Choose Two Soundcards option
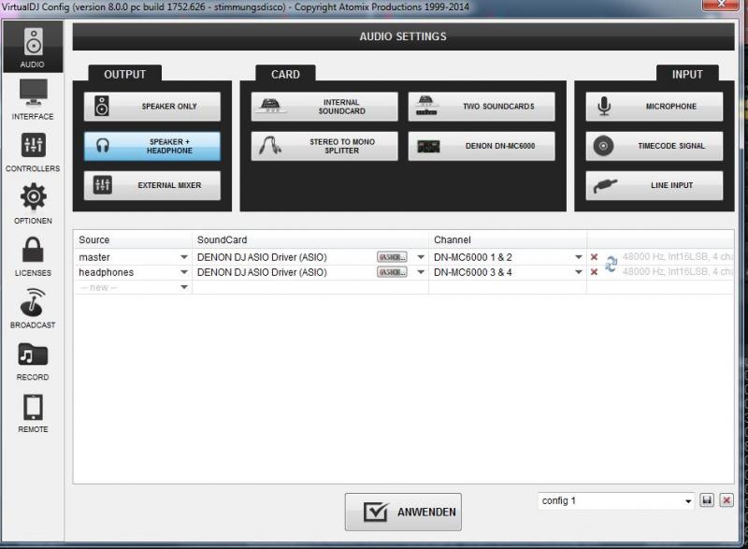 [x=482, y=107]
